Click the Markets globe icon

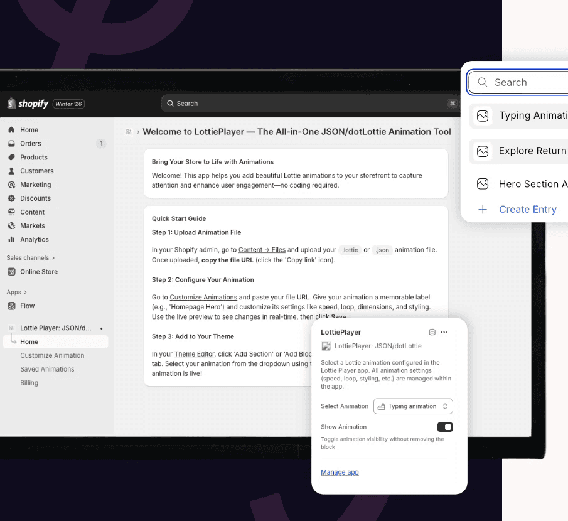pos(11,226)
